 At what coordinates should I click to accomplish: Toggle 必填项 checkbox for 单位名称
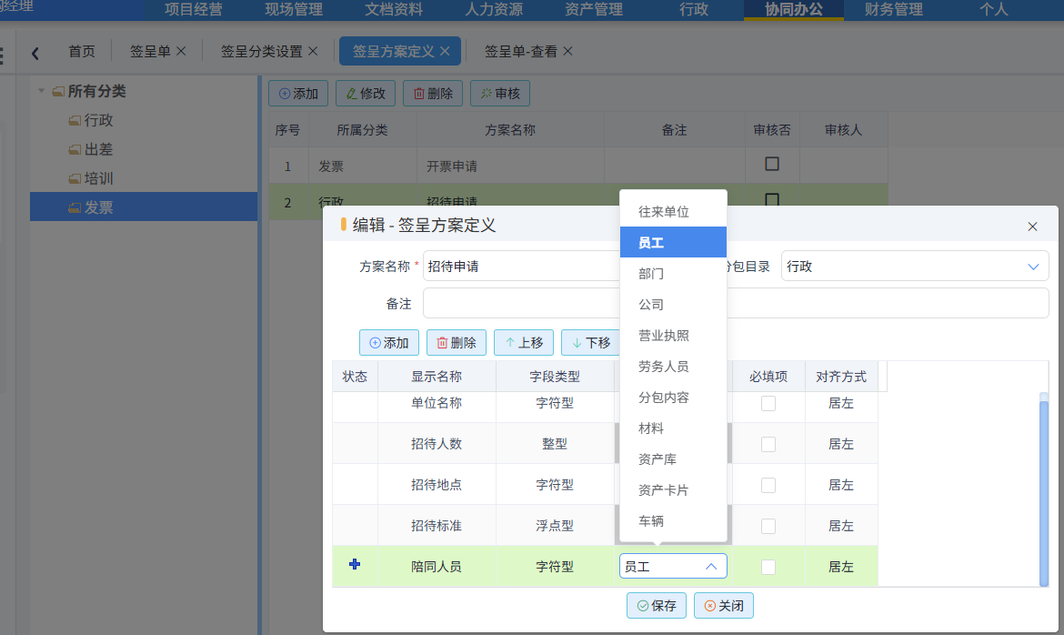pyautogui.click(x=768, y=403)
